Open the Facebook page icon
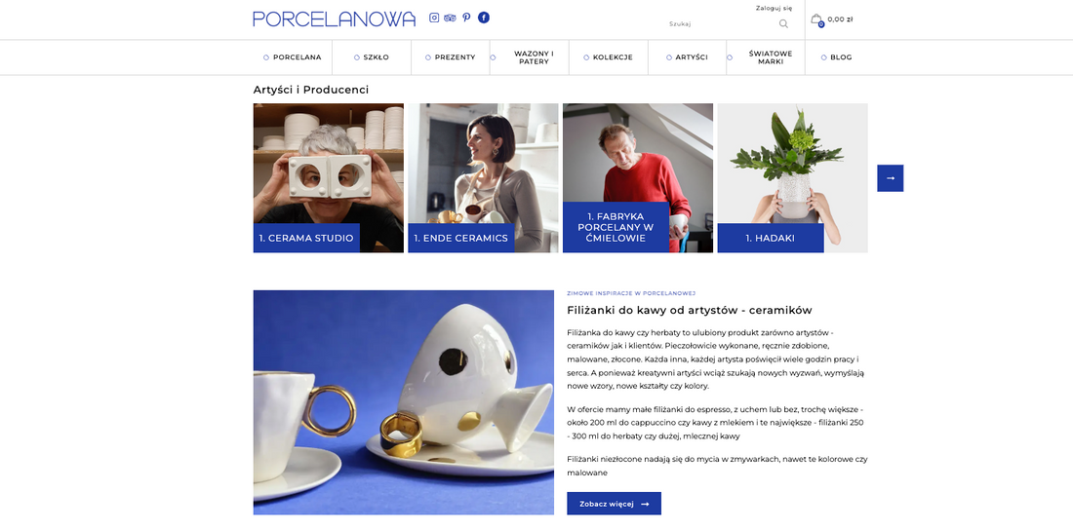The width and height of the screenshot is (1073, 530). click(x=484, y=18)
